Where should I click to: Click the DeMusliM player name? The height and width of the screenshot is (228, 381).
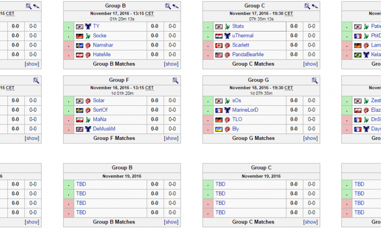[x=104, y=129]
